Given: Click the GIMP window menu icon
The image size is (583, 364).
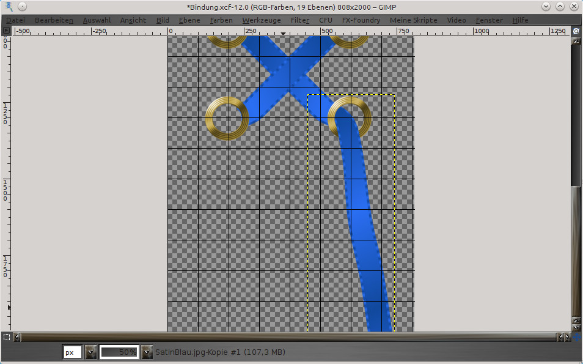Looking at the screenshot, I should pos(8,7).
